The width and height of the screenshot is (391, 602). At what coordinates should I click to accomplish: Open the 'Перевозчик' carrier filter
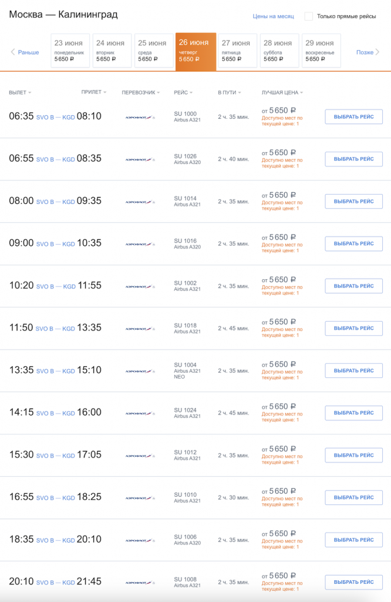pyautogui.click(x=141, y=93)
